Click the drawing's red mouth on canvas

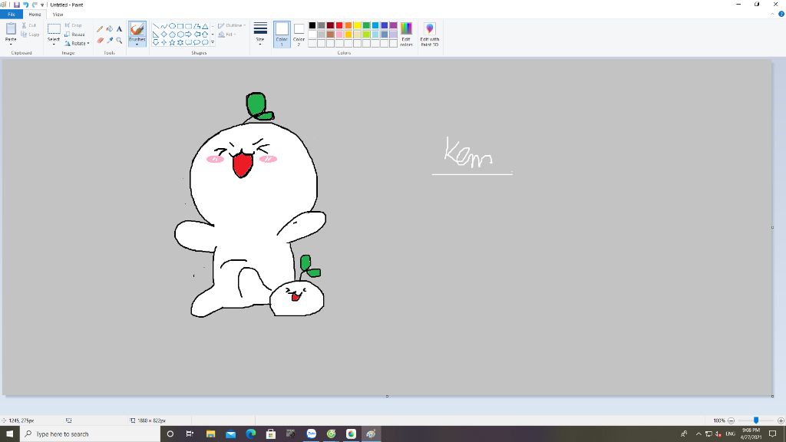pyautogui.click(x=242, y=166)
